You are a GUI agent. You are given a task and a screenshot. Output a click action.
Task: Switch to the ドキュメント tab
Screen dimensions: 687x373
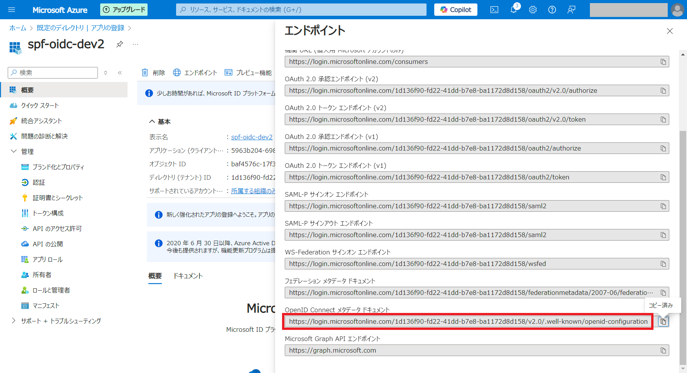(188, 276)
